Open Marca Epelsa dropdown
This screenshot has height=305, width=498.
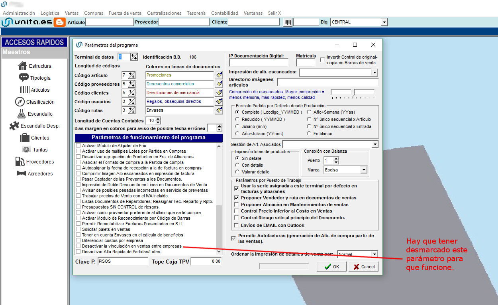coord(363,170)
